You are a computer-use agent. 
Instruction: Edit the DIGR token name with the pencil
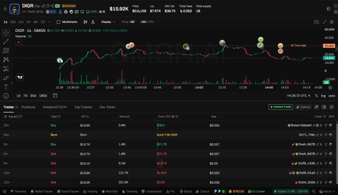pos(43,6)
